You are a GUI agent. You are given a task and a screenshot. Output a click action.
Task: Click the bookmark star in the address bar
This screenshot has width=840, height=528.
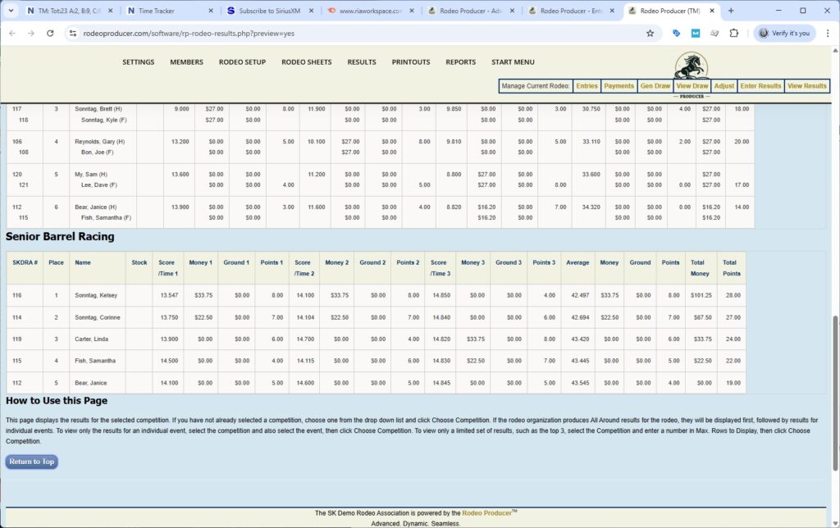coord(651,33)
